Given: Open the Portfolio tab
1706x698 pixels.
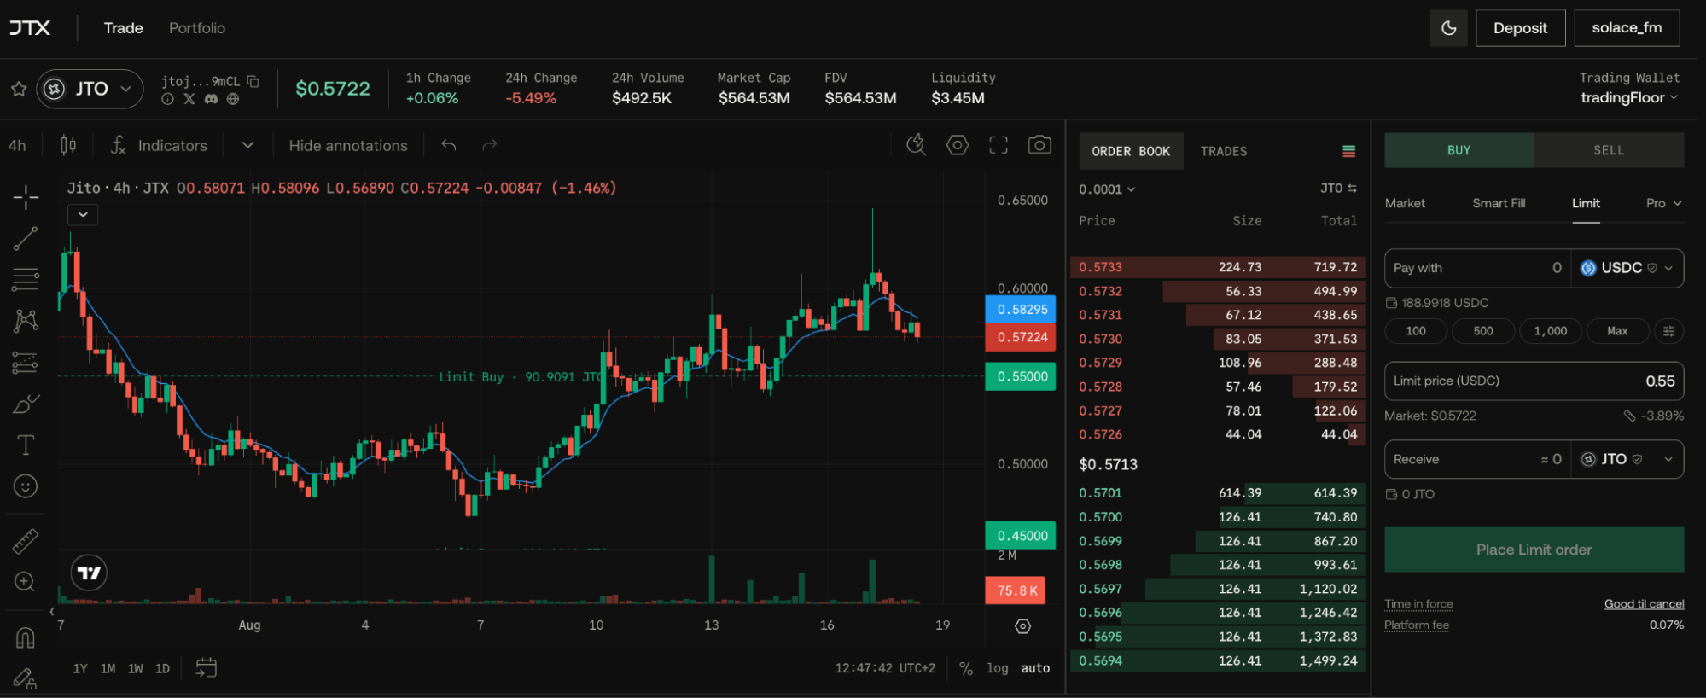Looking at the screenshot, I should 197,28.
